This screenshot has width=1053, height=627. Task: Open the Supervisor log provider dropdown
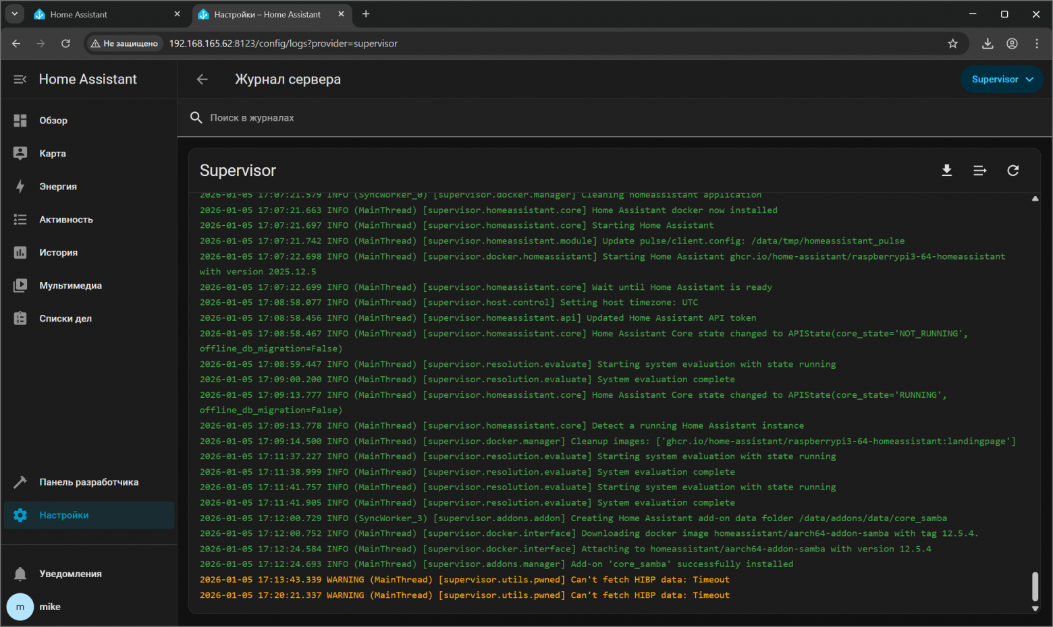pos(1002,79)
